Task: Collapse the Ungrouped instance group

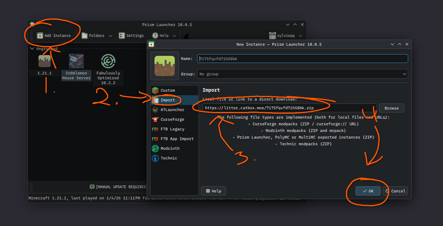Action: coord(32,48)
